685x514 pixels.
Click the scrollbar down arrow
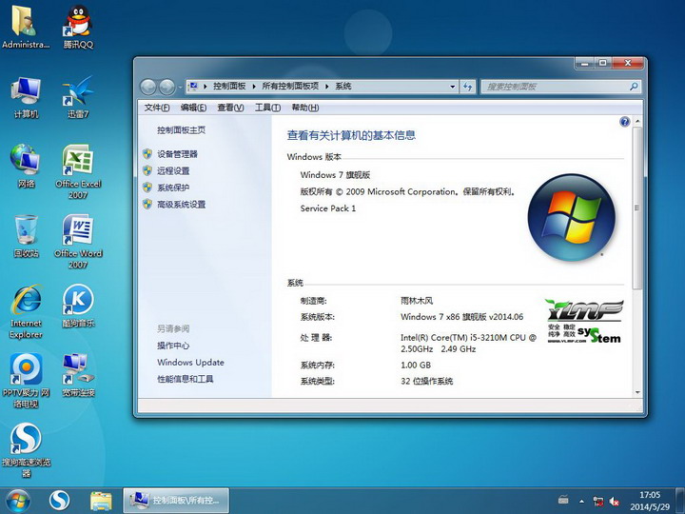(x=637, y=392)
